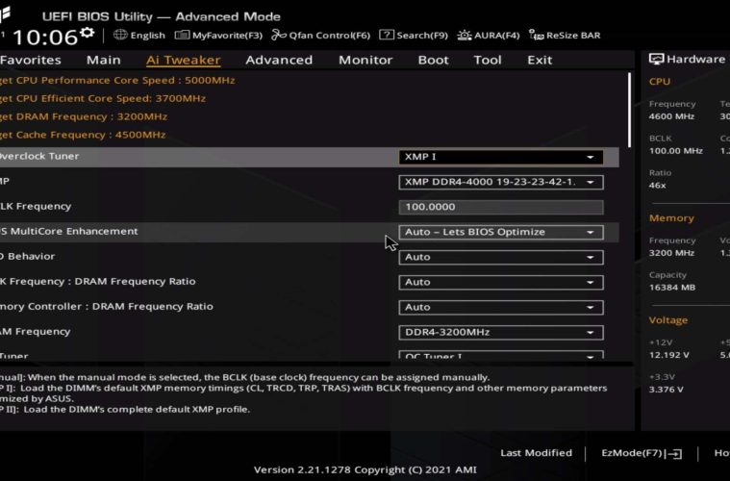Select the MultiCore Enhancement row label
The height and width of the screenshot is (481, 730).
pos(69,232)
